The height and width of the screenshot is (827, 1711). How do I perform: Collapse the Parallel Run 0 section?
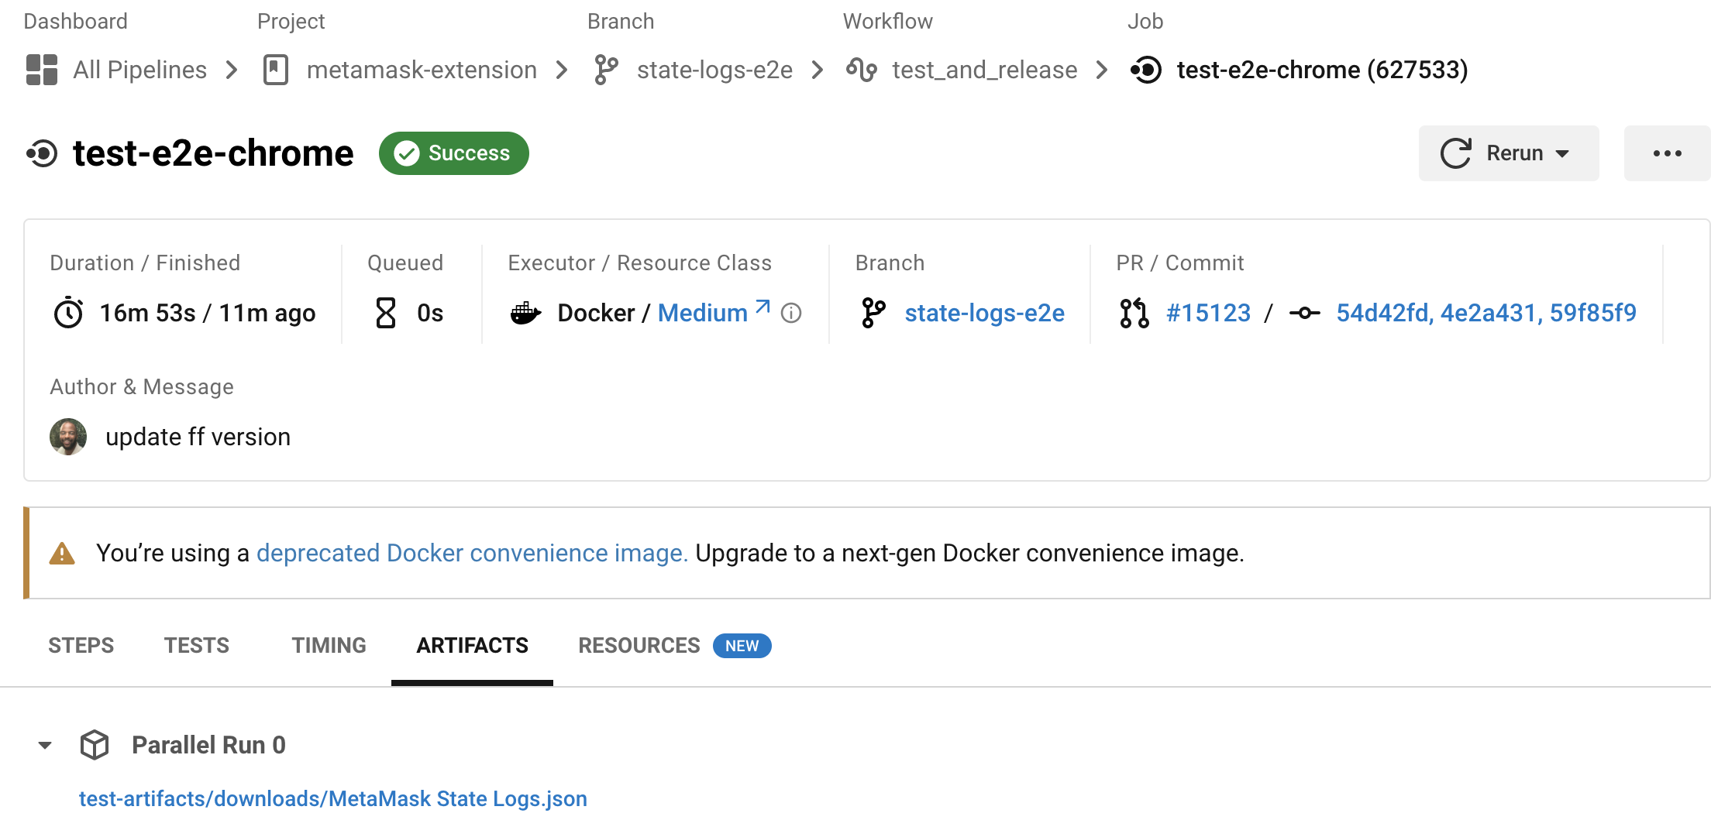[45, 745]
